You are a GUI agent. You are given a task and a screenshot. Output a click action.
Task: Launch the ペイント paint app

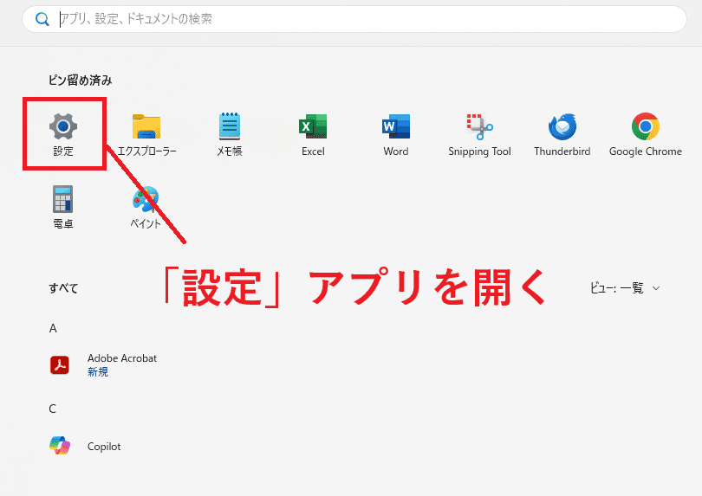146,207
